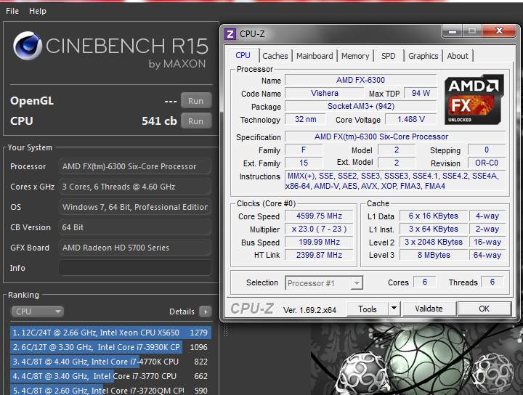Screen dimensions: 523x395
Task: Open the Help menu
Action: pyautogui.click(x=37, y=11)
